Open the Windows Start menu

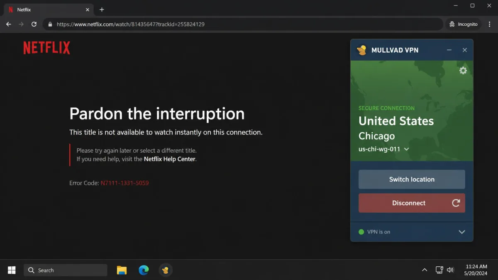12,270
